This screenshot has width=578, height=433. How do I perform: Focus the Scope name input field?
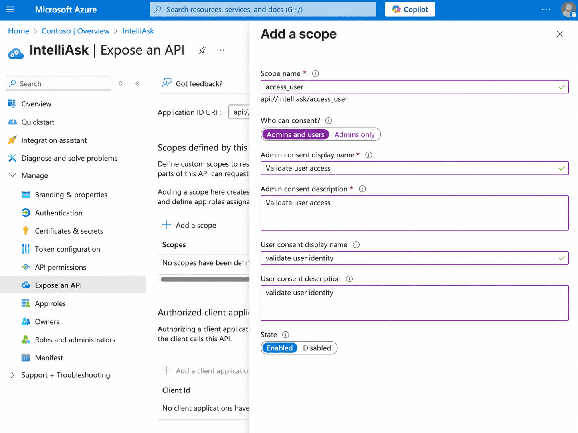[414, 87]
